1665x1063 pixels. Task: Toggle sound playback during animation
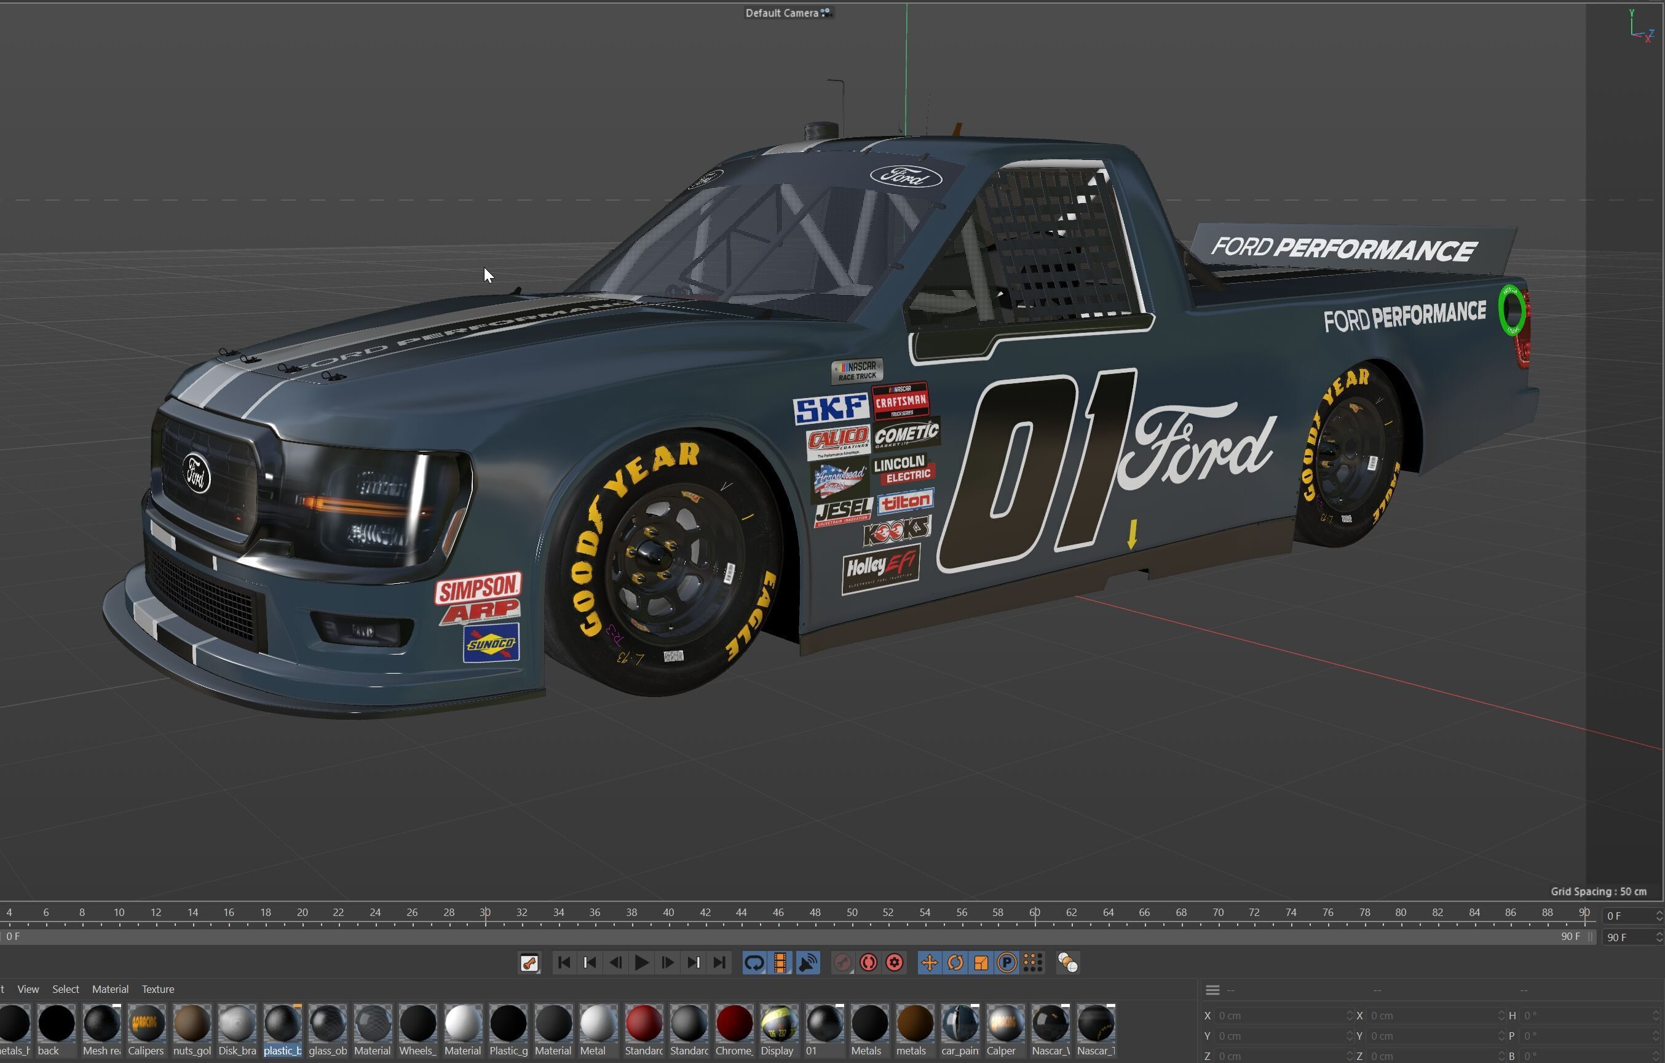pyautogui.click(x=808, y=963)
